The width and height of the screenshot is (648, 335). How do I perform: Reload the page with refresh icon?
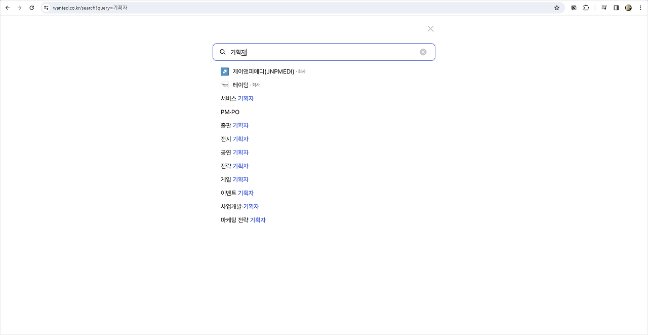click(32, 8)
